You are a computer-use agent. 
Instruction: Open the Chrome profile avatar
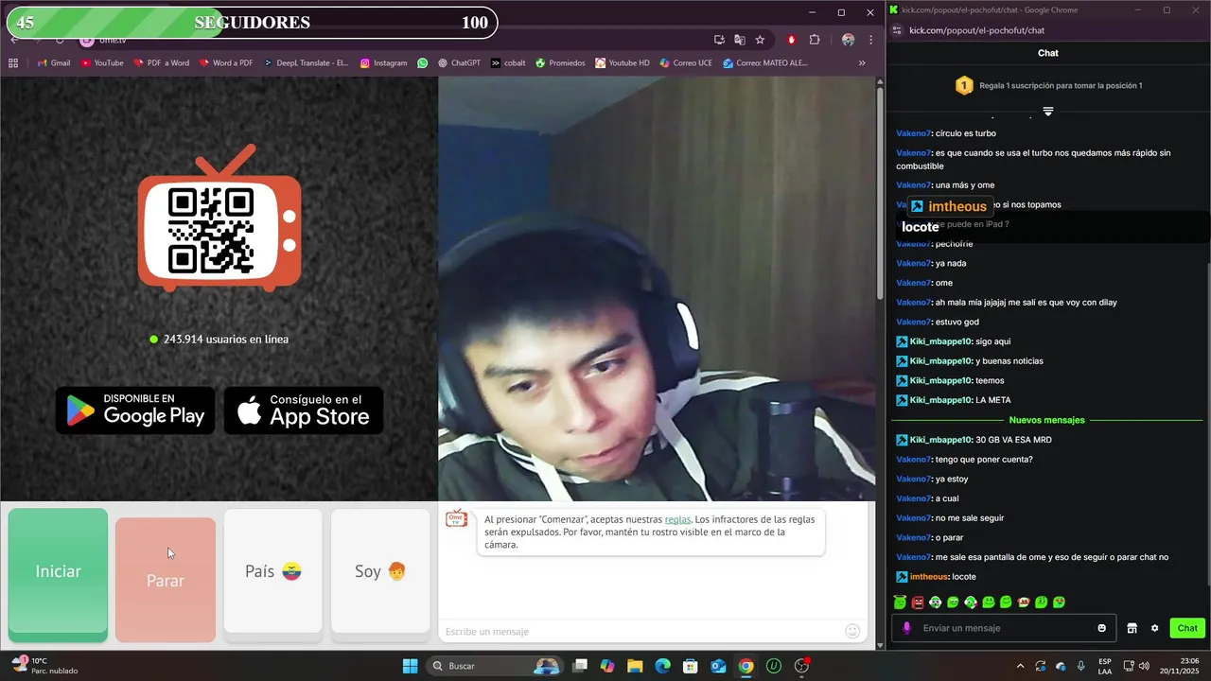848,40
